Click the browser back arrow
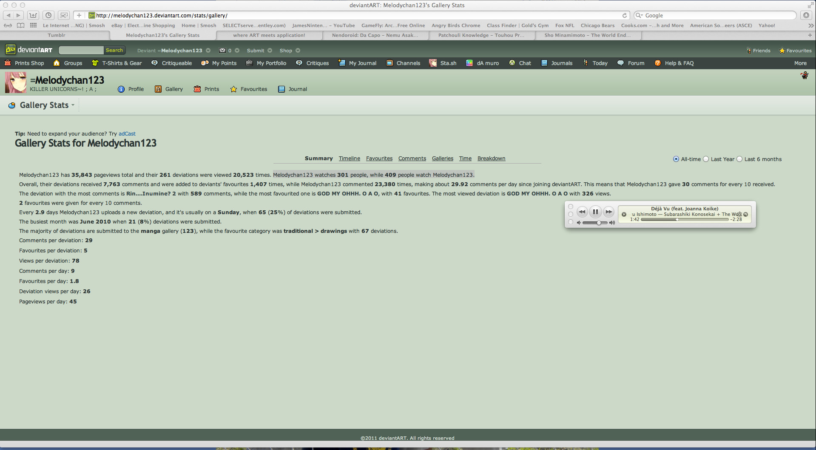This screenshot has height=450, width=816. (x=8, y=15)
